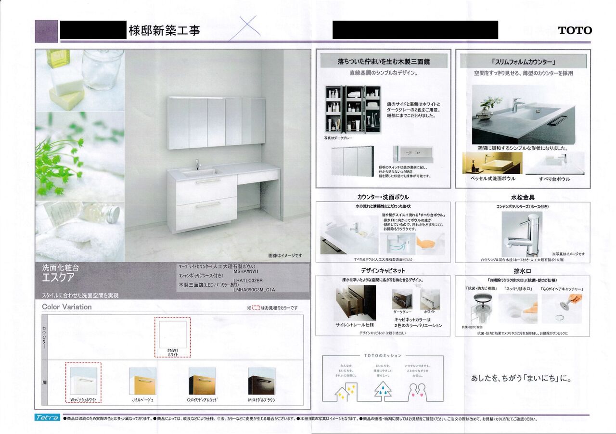
Task: Click the デザインキャビネット section heading
Action: pyautogui.click(x=383, y=270)
